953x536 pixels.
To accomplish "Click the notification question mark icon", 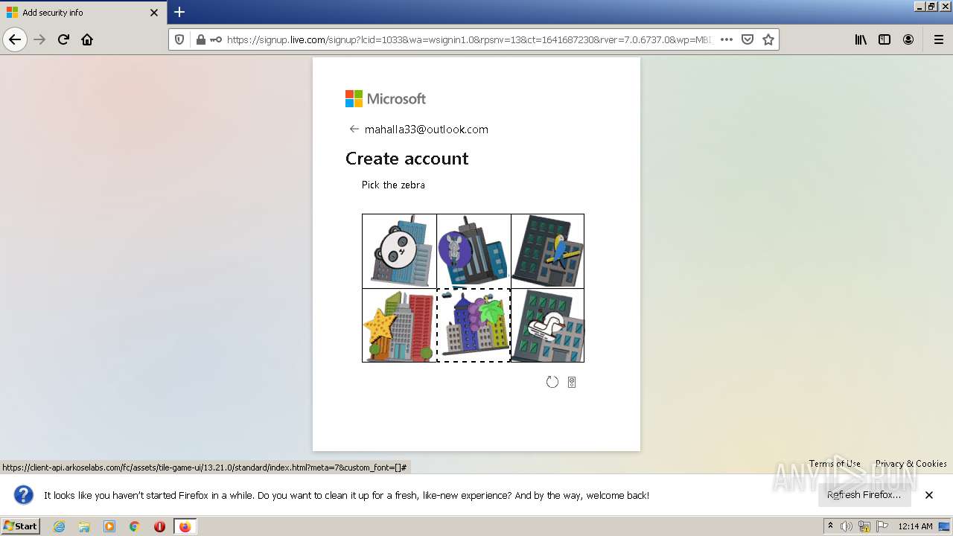I will pos(24,495).
